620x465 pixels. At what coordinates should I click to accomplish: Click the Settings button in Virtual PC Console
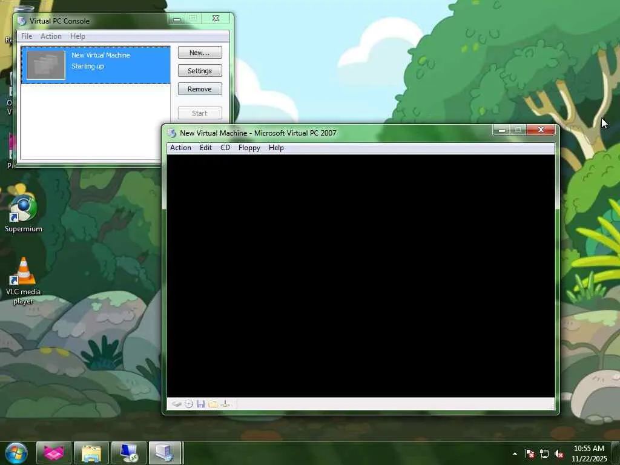[x=200, y=71]
